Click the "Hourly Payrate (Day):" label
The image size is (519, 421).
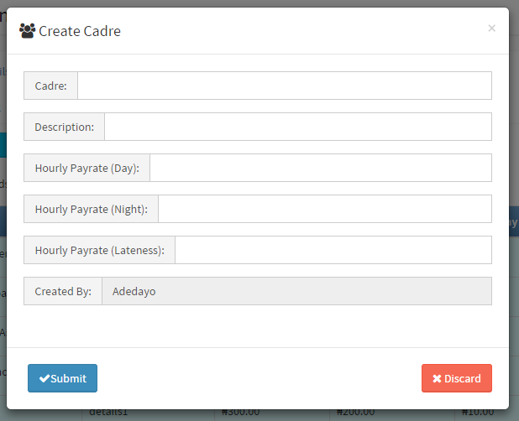[86, 168]
